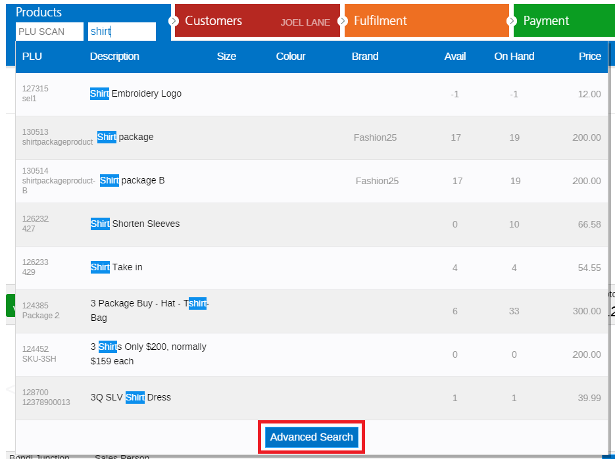Select the Products tab heading
This screenshot has height=459, width=615.
[x=38, y=12]
